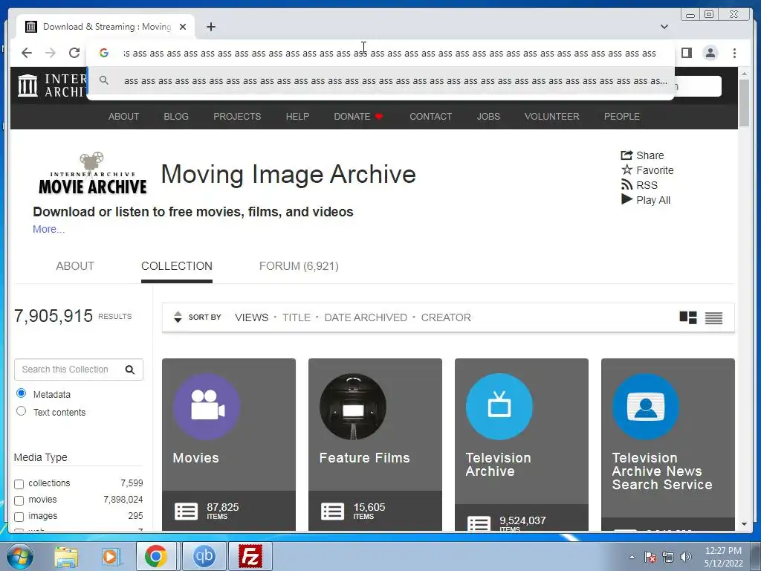Open the JOBS navigation link
761x571 pixels.
488,117
